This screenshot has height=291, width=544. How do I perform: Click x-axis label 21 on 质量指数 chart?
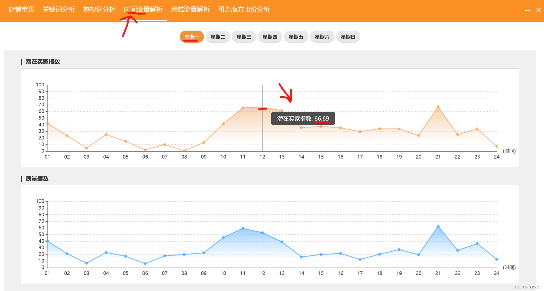pyautogui.click(x=438, y=273)
